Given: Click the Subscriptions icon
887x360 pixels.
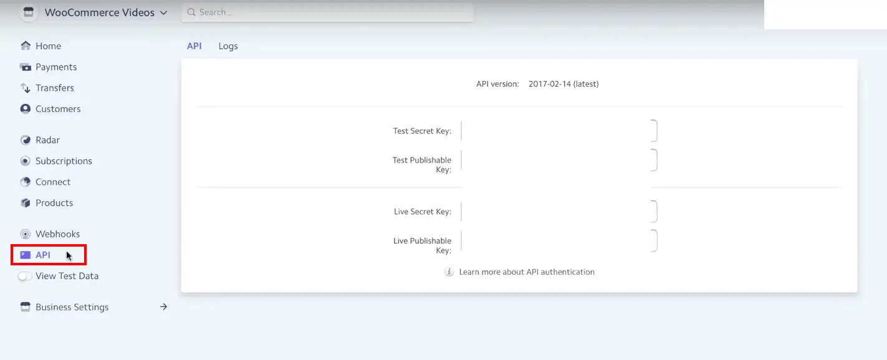Looking at the screenshot, I should coord(26,161).
